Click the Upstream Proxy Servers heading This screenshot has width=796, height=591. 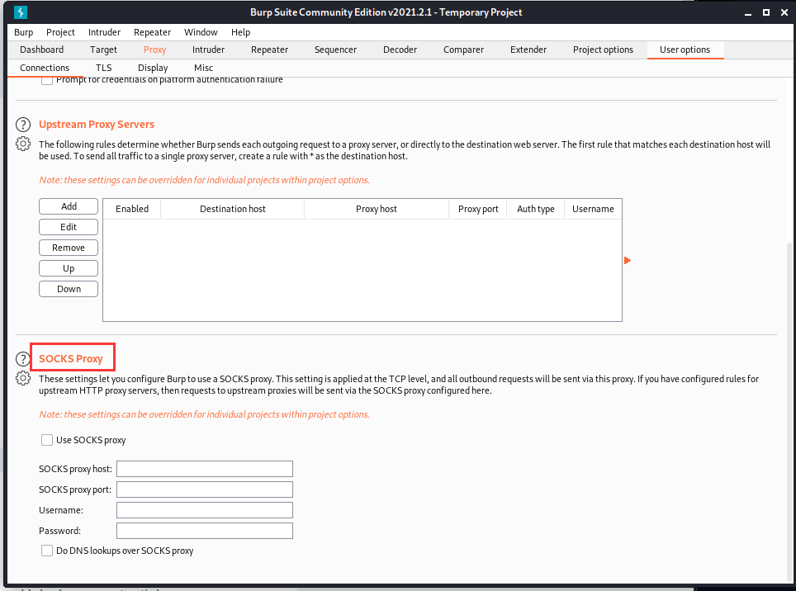pyautogui.click(x=97, y=125)
